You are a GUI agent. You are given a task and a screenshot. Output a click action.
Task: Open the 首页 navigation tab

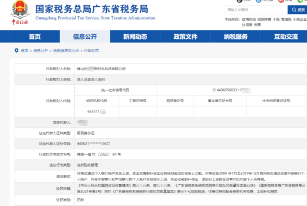coord(35,37)
